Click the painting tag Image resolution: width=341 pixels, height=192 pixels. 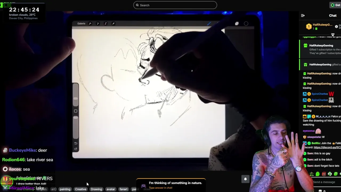point(65,189)
